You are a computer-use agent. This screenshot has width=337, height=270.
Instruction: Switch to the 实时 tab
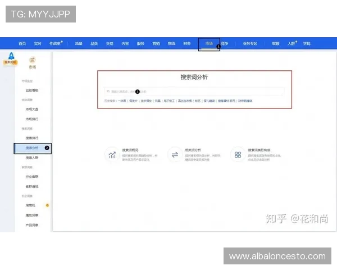pos(38,43)
